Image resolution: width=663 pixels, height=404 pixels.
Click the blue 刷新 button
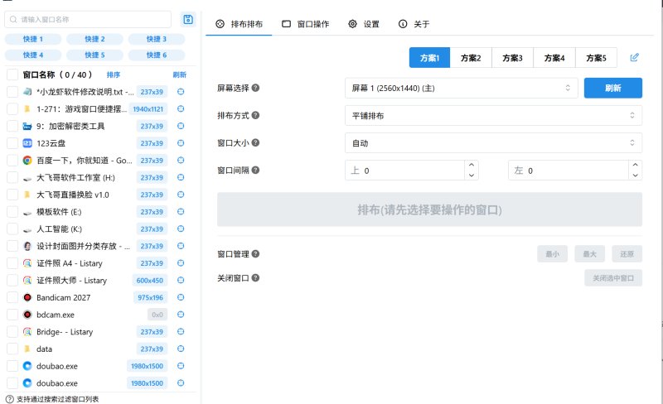click(613, 88)
